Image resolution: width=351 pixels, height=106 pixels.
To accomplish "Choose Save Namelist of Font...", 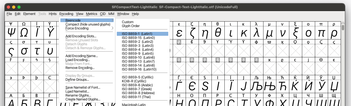I will coord(88,87).
